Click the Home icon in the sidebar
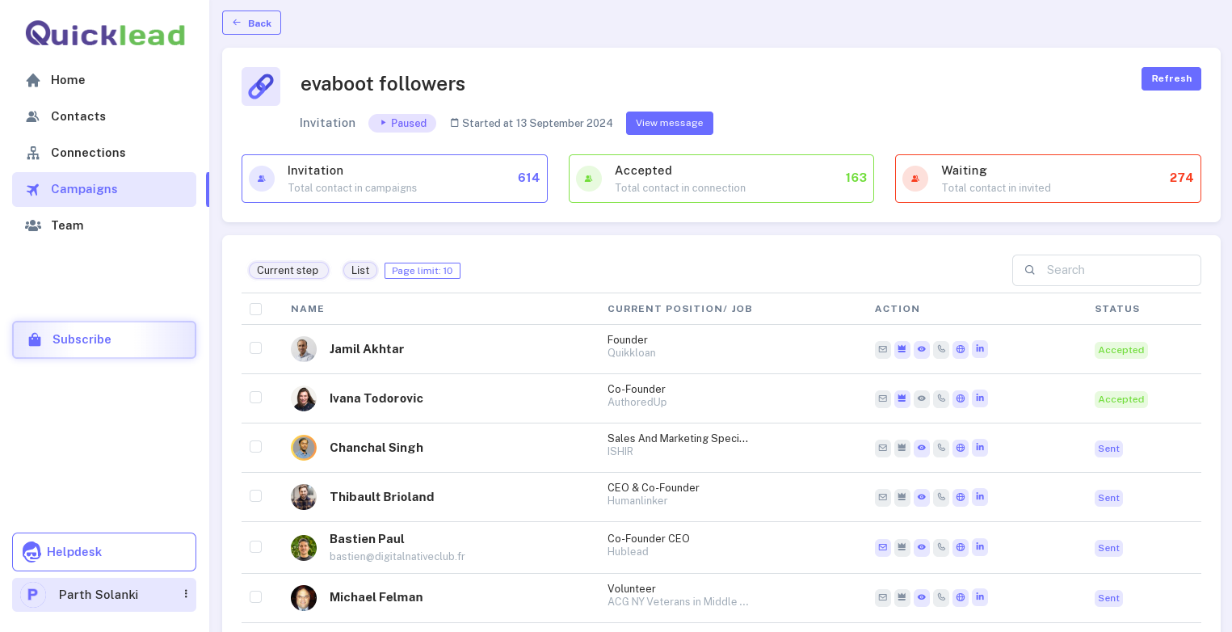This screenshot has width=1232, height=632. (x=32, y=80)
